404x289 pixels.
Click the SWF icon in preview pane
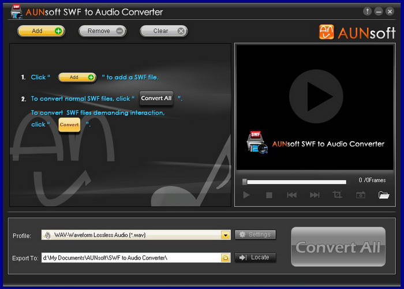point(257,142)
